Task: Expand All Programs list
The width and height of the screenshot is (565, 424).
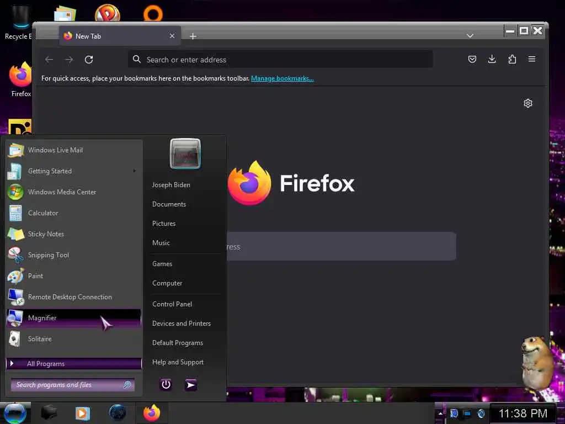Action: coord(74,364)
